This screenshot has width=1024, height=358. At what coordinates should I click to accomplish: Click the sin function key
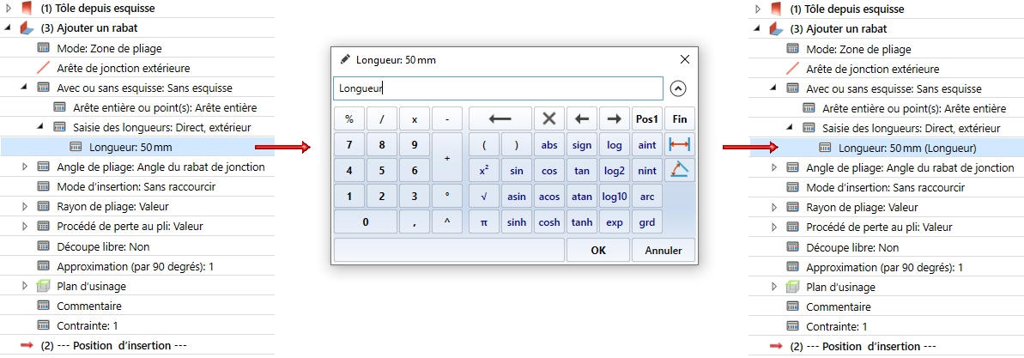pyautogui.click(x=517, y=171)
